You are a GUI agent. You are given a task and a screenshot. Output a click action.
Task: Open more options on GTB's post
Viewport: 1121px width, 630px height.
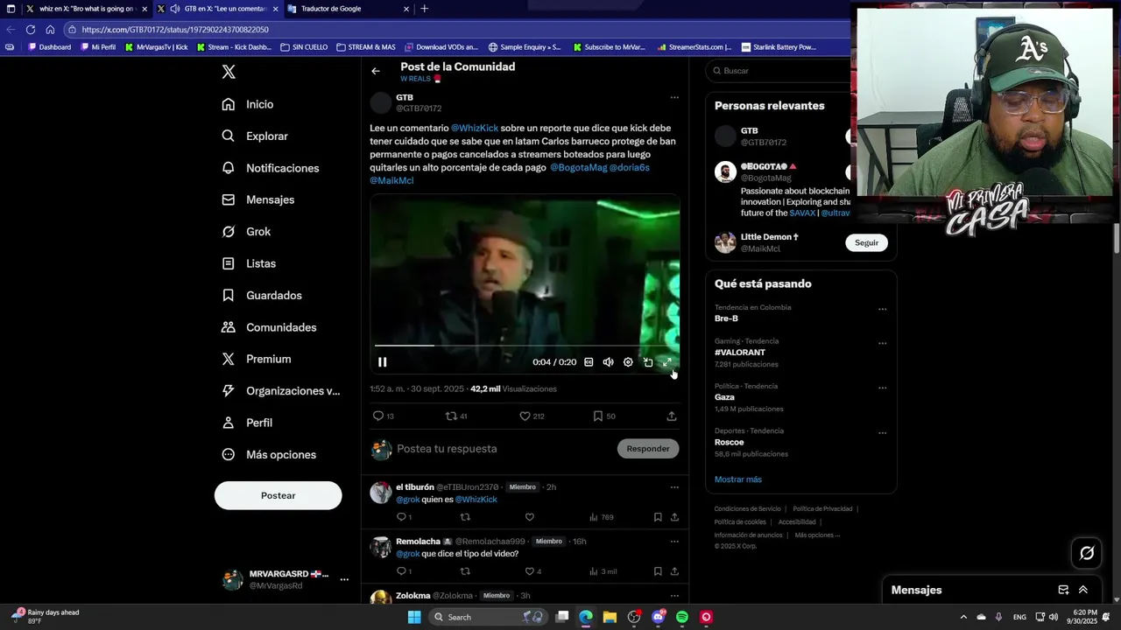(x=674, y=97)
